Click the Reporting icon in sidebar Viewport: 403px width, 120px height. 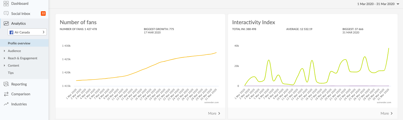click(6, 84)
